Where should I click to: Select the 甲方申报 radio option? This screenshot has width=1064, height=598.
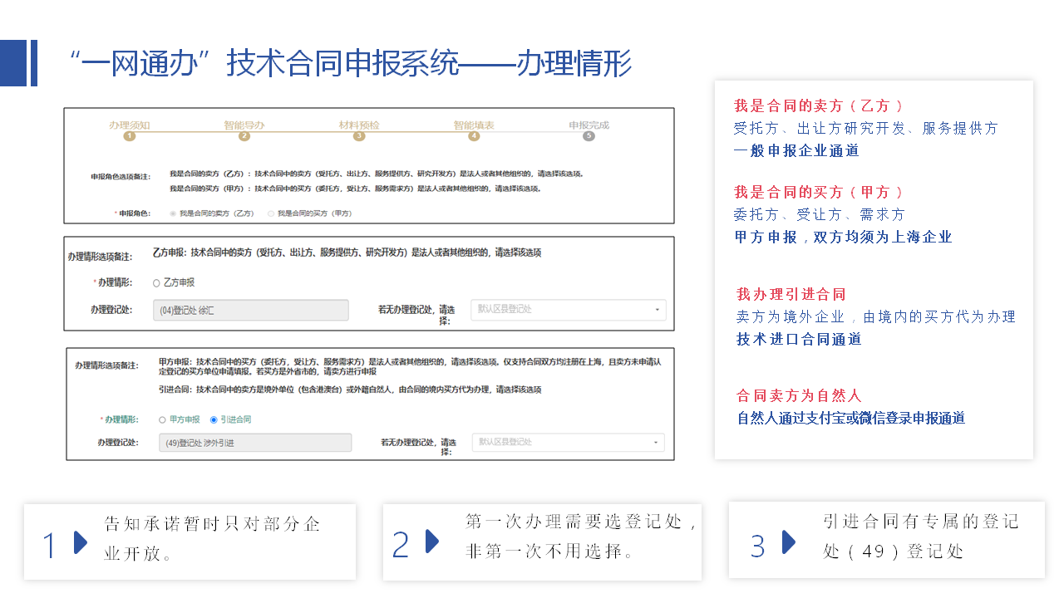coord(162,420)
